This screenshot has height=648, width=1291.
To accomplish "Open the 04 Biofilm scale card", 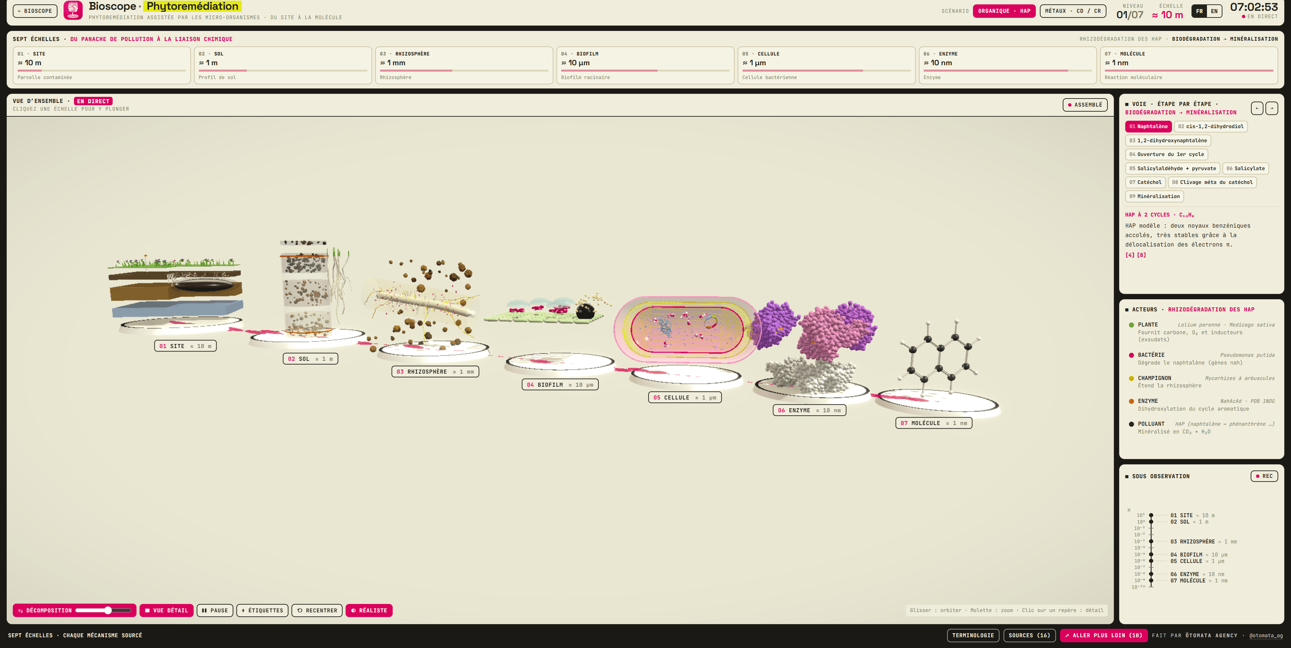I will tap(645, 65).
